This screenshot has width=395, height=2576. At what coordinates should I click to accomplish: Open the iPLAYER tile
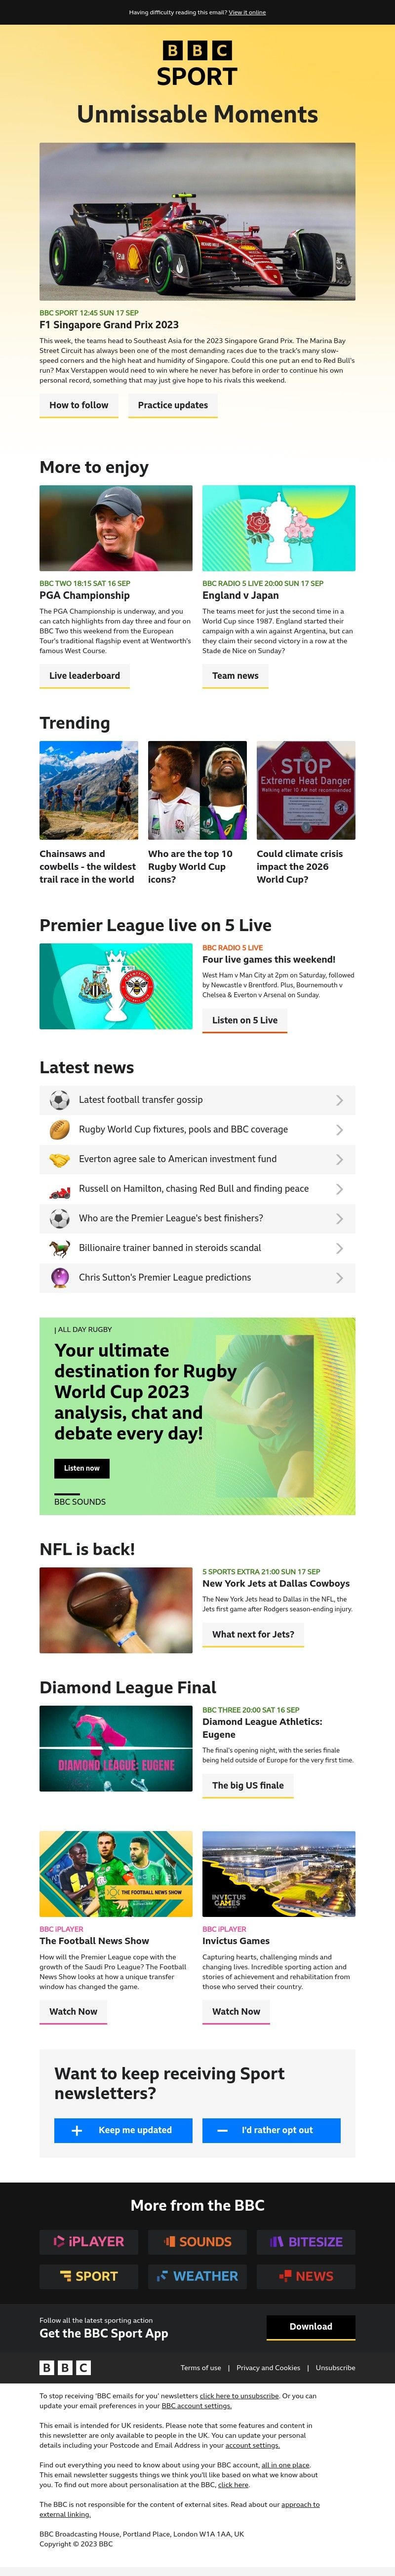coord(89,2242)
